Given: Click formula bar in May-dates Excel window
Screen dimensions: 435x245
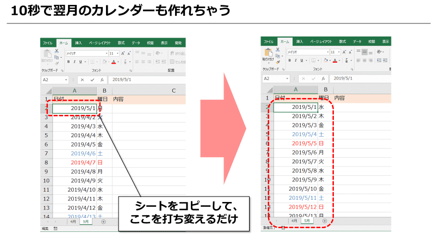Looking at the screenshot, I should tap(361, 78).
